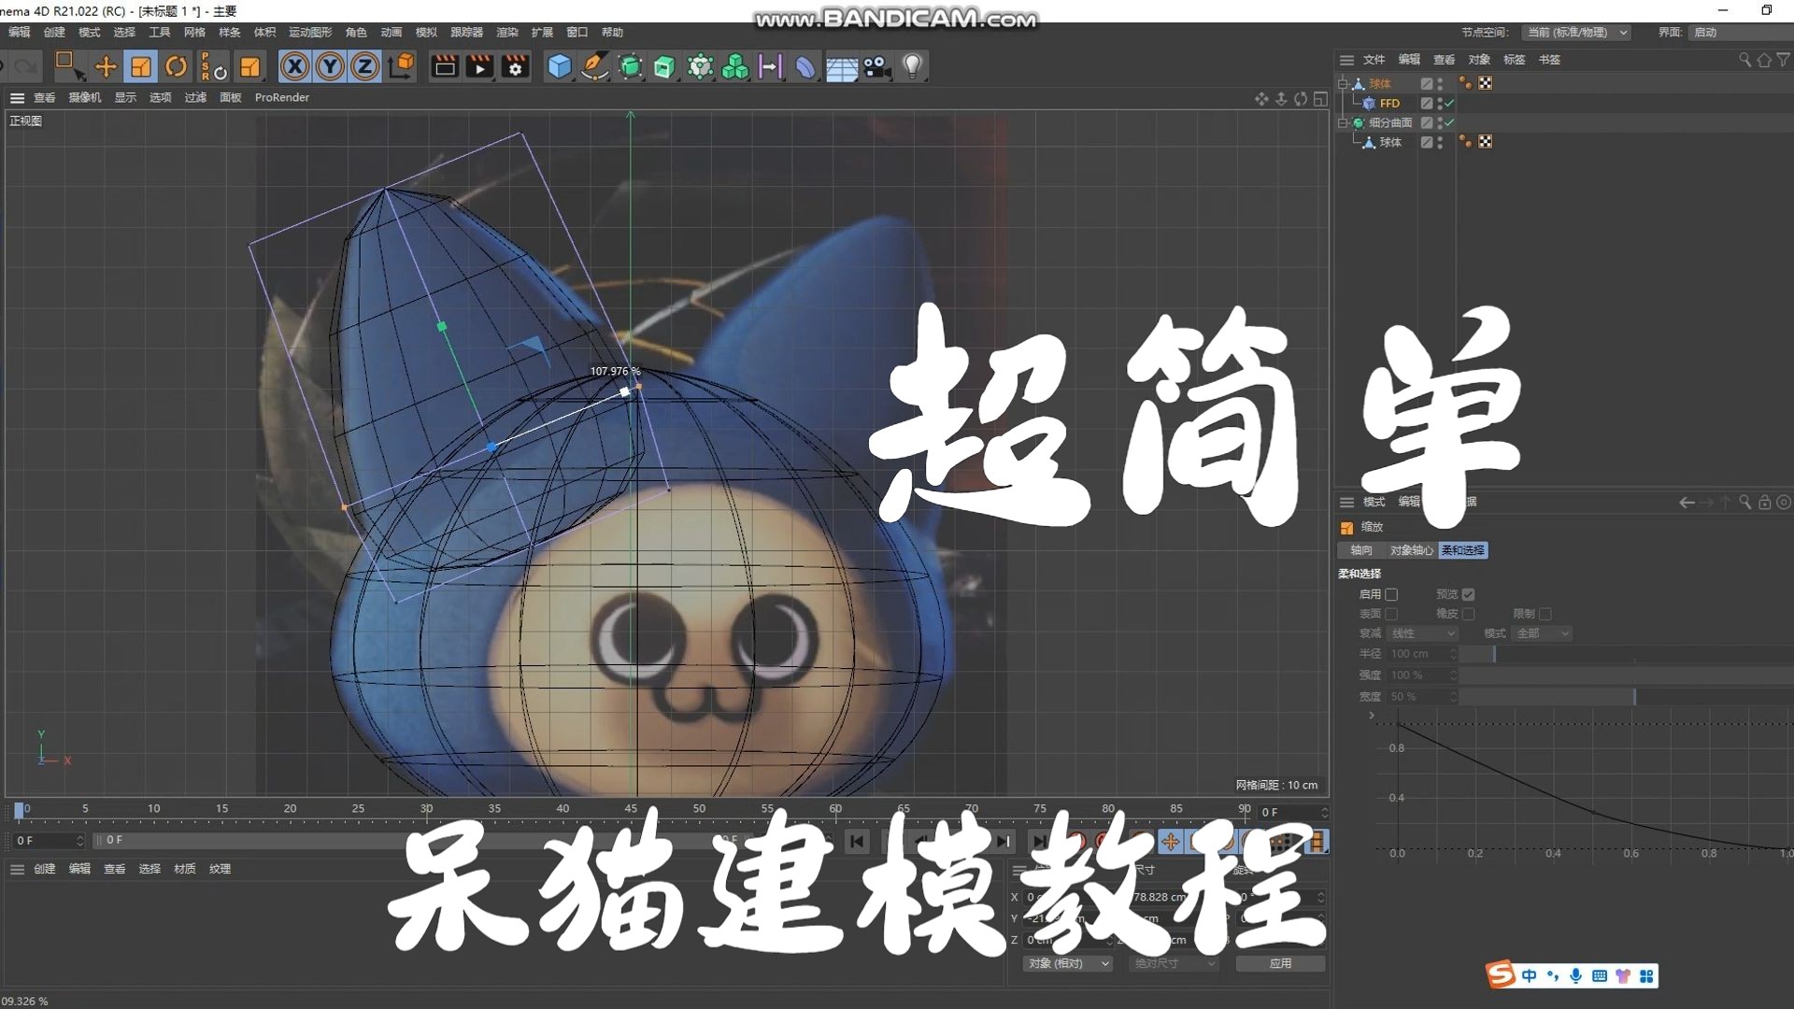
Task: Open the 节点空间 dropdown
Action: pos(1578,32)
